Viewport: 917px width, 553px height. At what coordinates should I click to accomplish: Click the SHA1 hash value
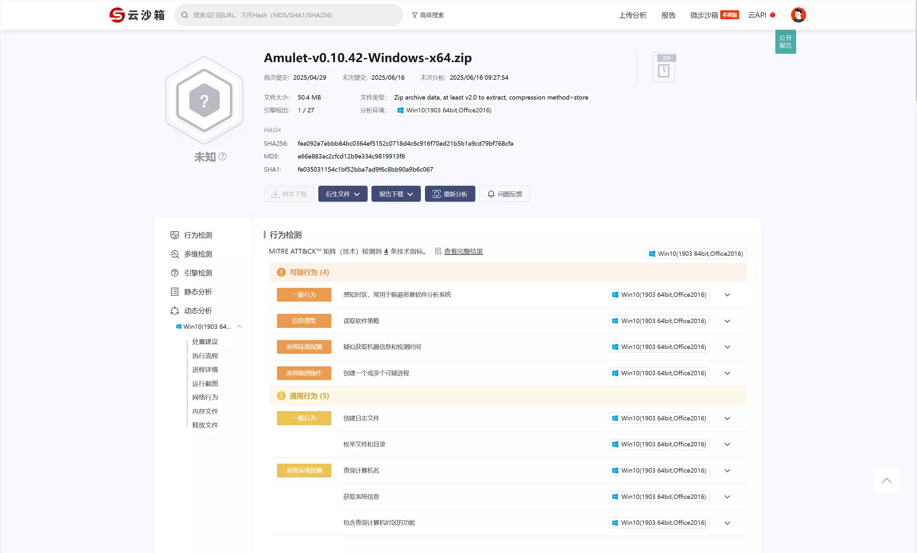[x=365, y=170]
